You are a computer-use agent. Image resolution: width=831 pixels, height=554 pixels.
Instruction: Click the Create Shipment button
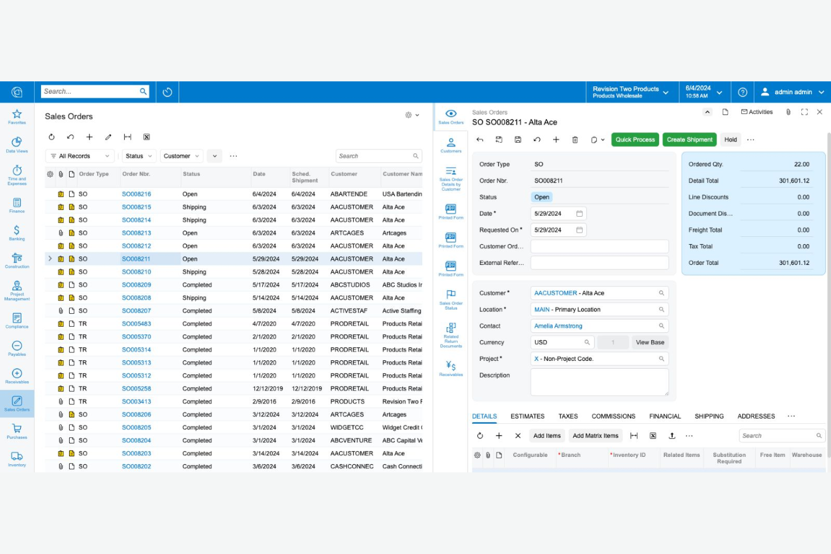690,140
